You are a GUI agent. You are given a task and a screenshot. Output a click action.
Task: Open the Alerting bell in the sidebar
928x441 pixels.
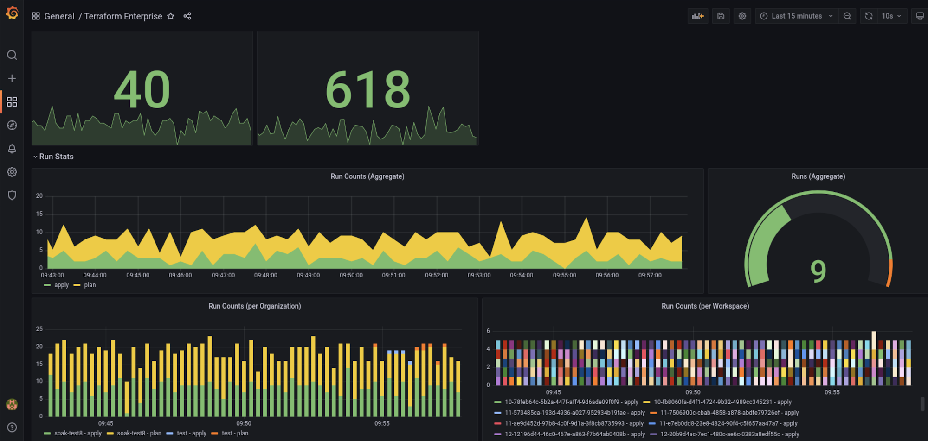pos(12,149)
